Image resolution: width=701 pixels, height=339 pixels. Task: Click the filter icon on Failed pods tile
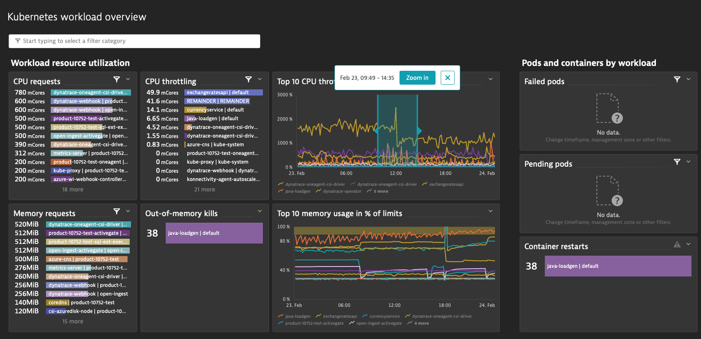pyautogui.click(x=677, y=79)
